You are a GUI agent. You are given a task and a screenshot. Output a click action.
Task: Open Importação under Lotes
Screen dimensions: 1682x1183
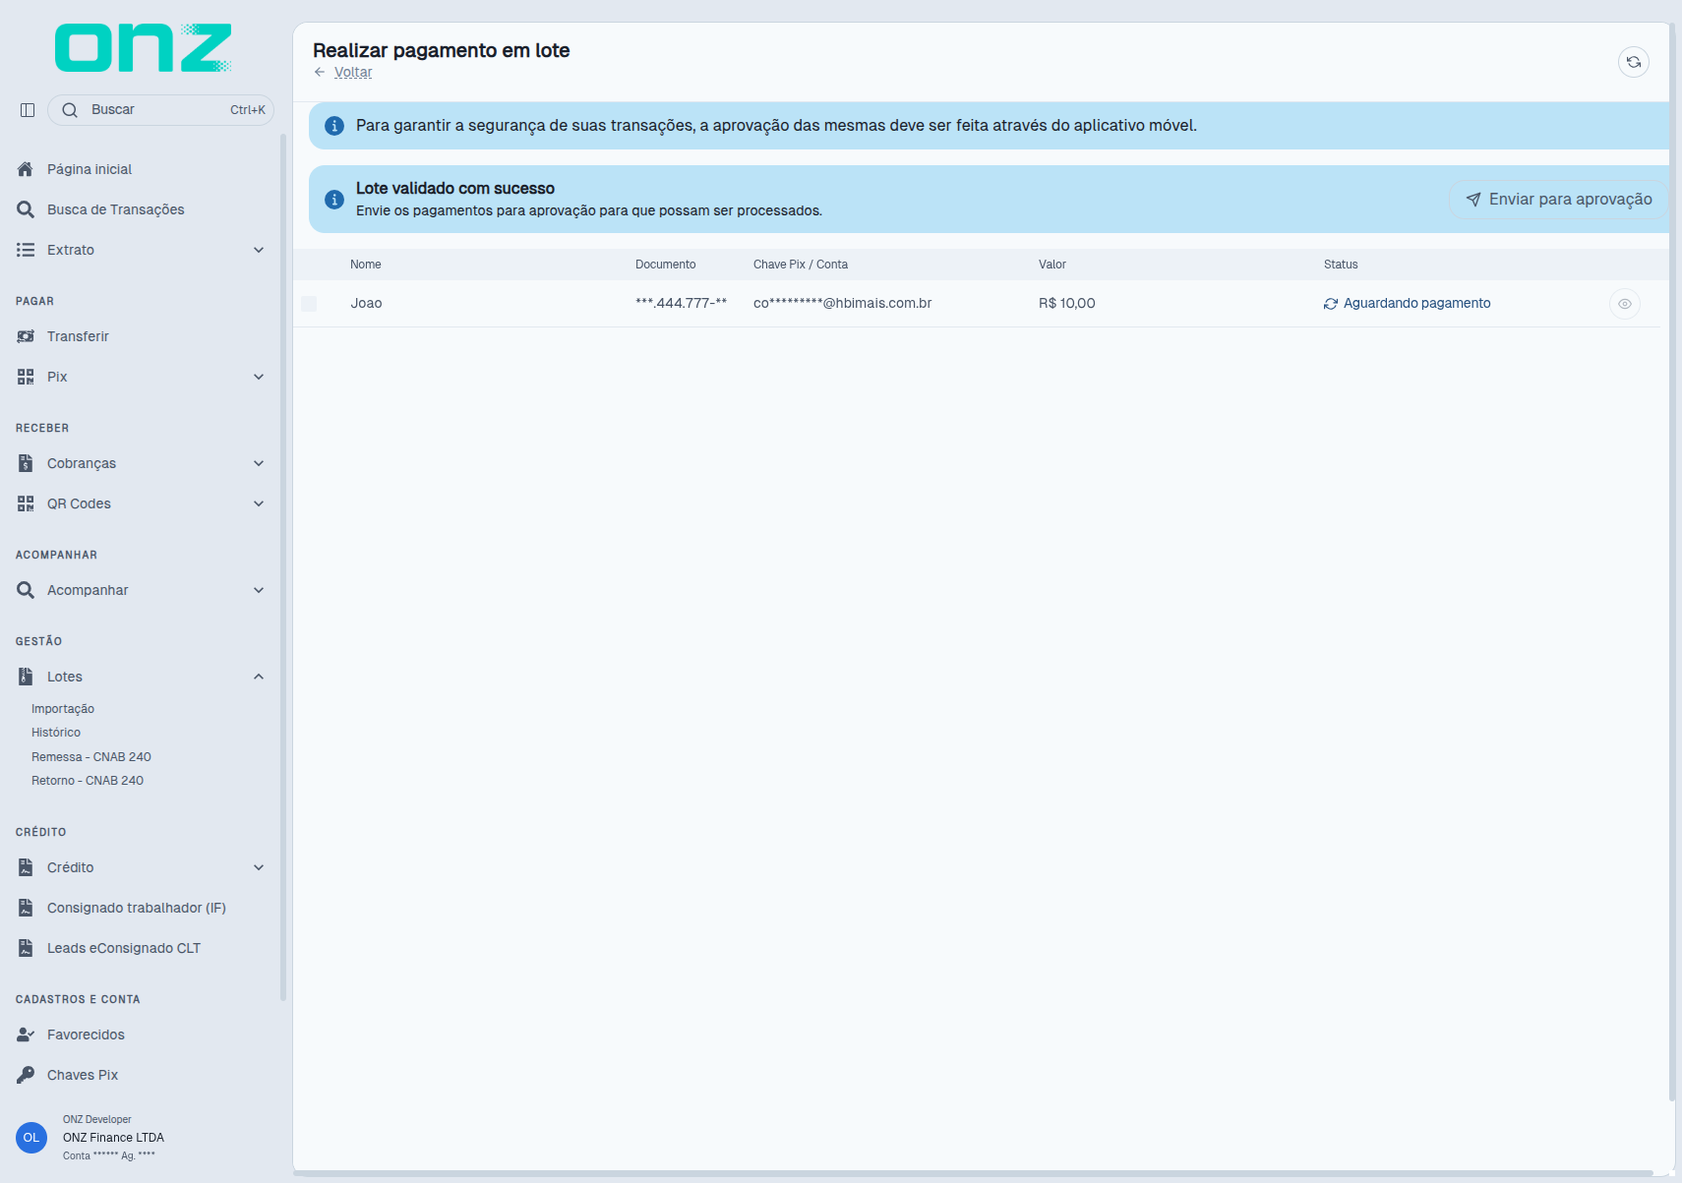[63, 709]
